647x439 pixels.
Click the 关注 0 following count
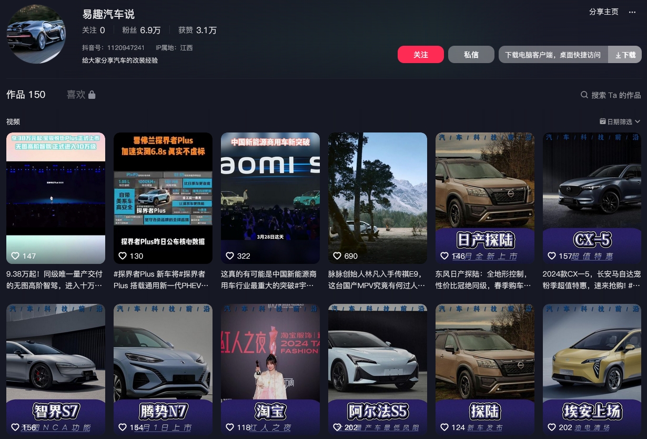click(94, 30)
